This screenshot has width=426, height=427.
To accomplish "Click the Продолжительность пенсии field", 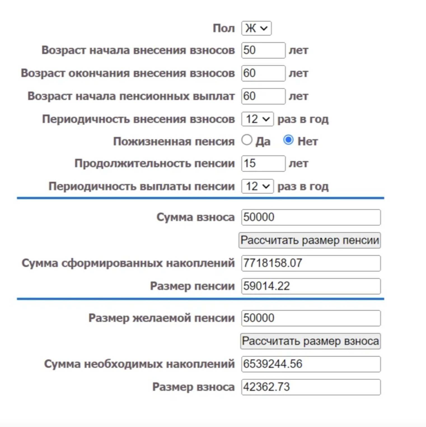I will [x=263, y=163].
